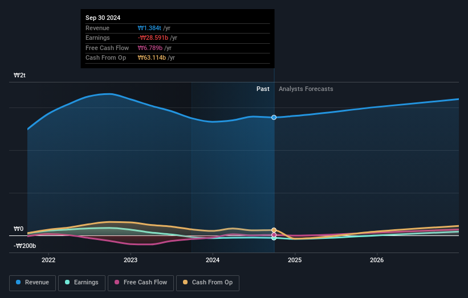
Task: Click the Cash From Op label in tooltip
Action: pyautogui.click(x=105, y=58)
